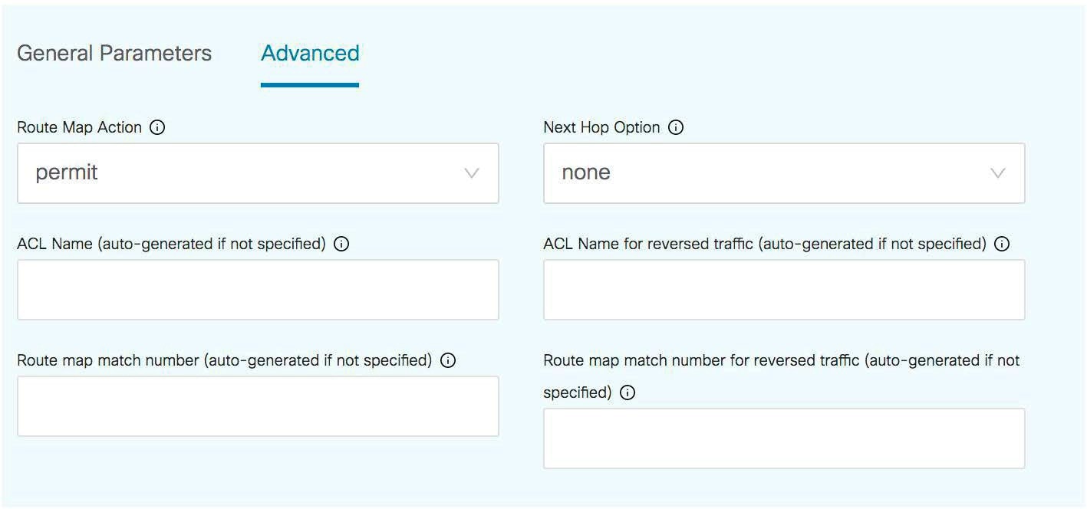Screen dimensions: 1087x509
Task: Switch to the General Parameters tab
Action: (114, 53)
